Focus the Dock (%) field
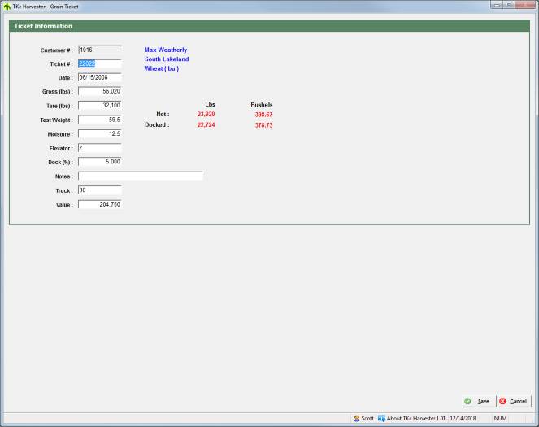The width and height of the screenshot is (539, 427). click(99, 162)
